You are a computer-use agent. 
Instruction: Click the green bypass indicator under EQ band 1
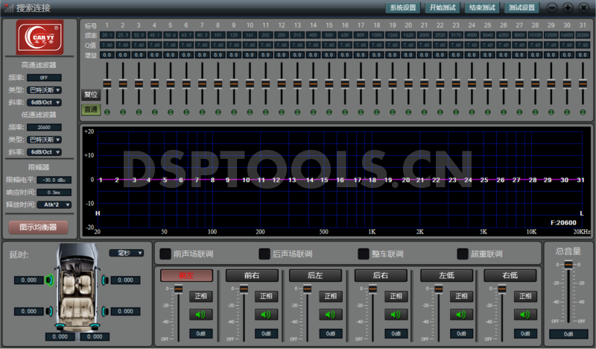[x=107, y=113]
